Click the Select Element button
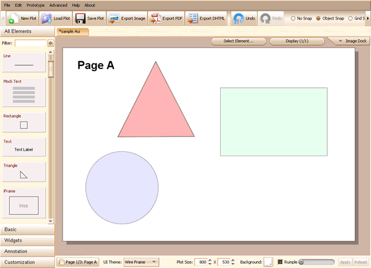The width and height of the screenshot is (371, 268). [x=238, y=41]
